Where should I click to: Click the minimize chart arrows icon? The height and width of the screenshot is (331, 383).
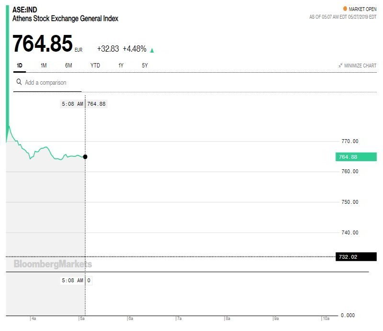tap(340, 66)
